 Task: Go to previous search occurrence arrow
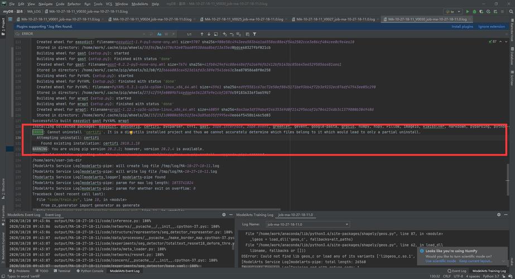201,34
